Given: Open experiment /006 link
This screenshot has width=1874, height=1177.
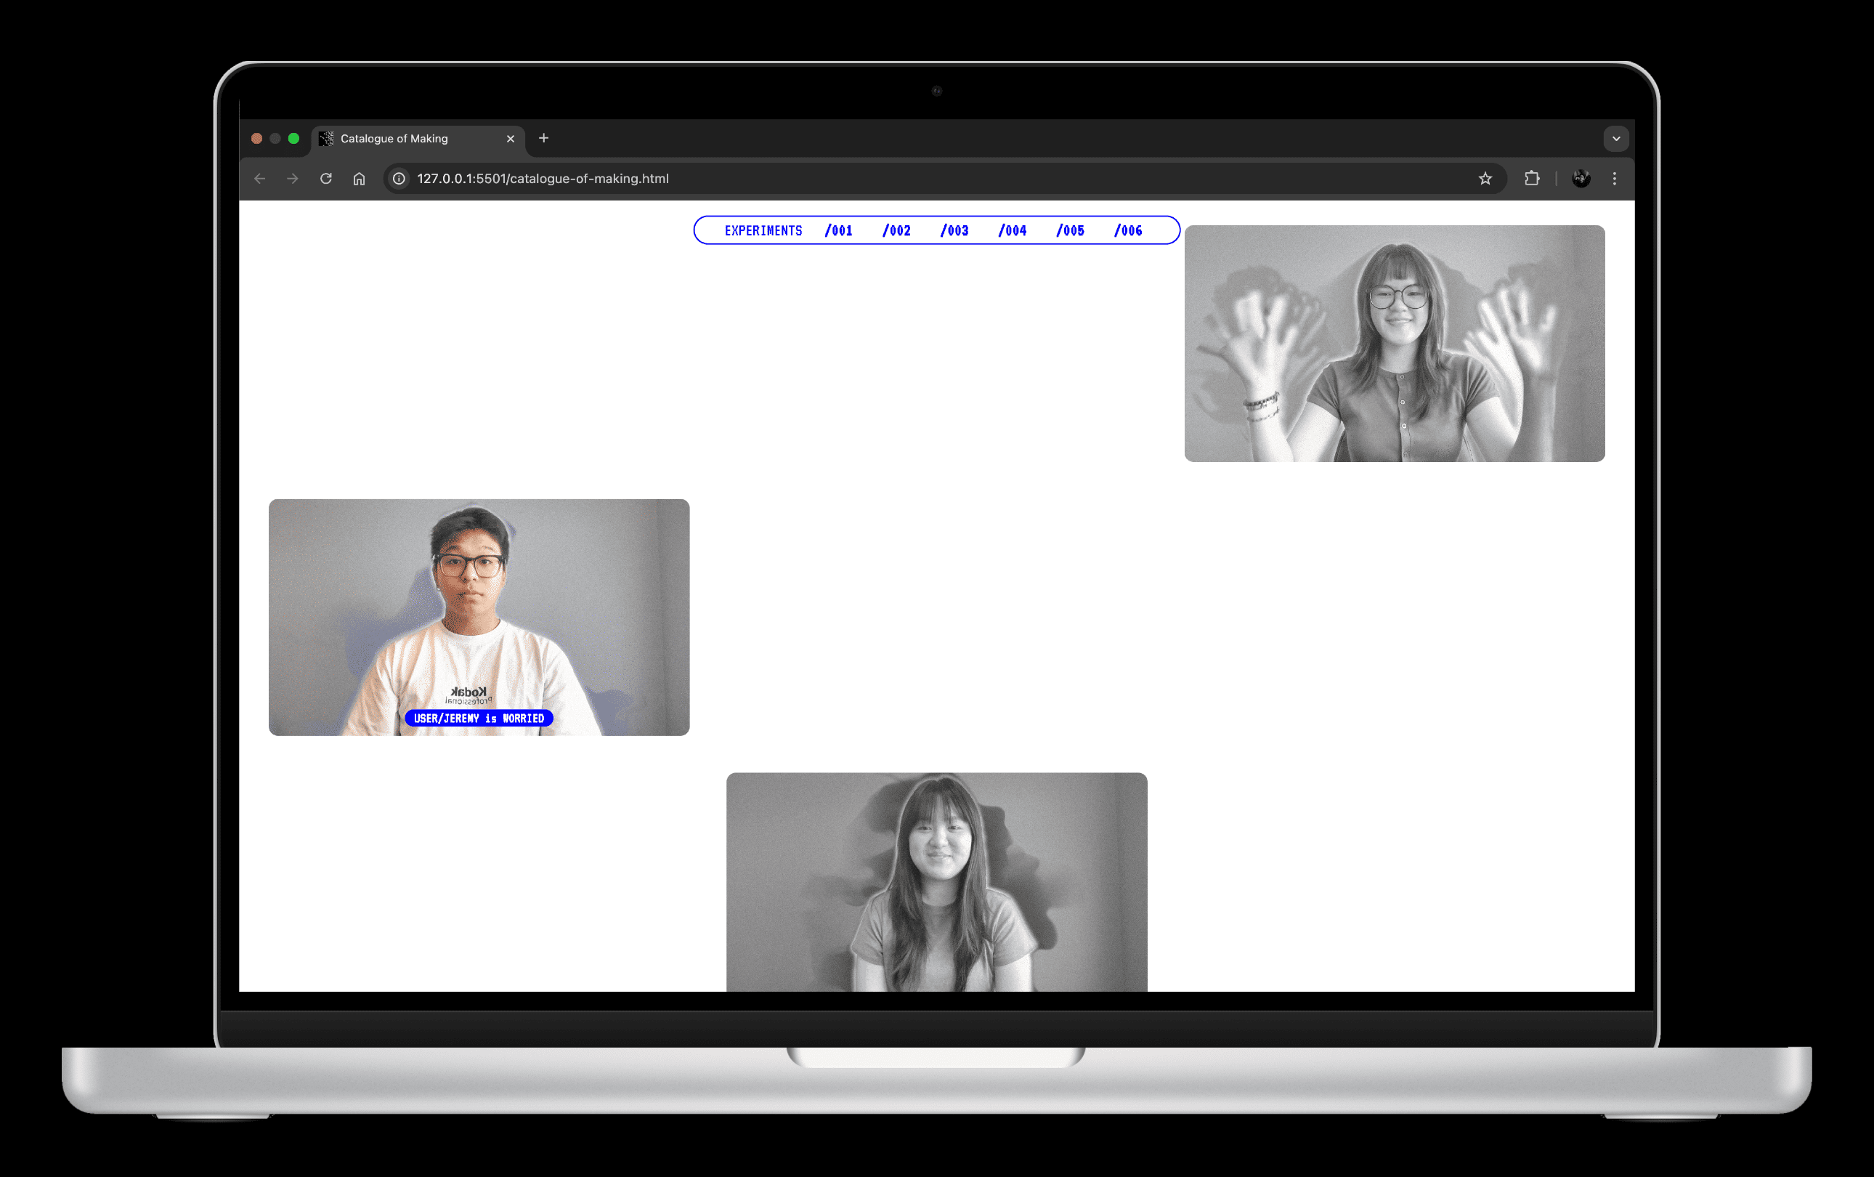Looking at the screenshot, I should point(1127,230).
